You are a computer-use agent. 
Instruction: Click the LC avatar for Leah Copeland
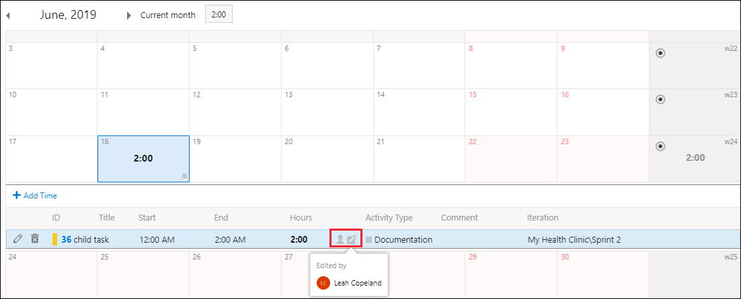point(323,283)
